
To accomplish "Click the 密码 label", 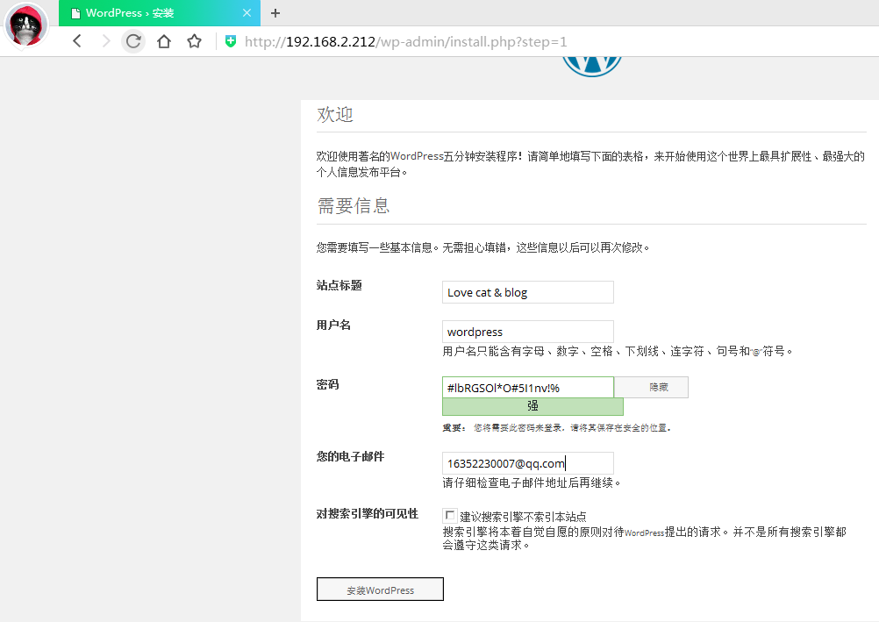I will click(x=327, y=385).
